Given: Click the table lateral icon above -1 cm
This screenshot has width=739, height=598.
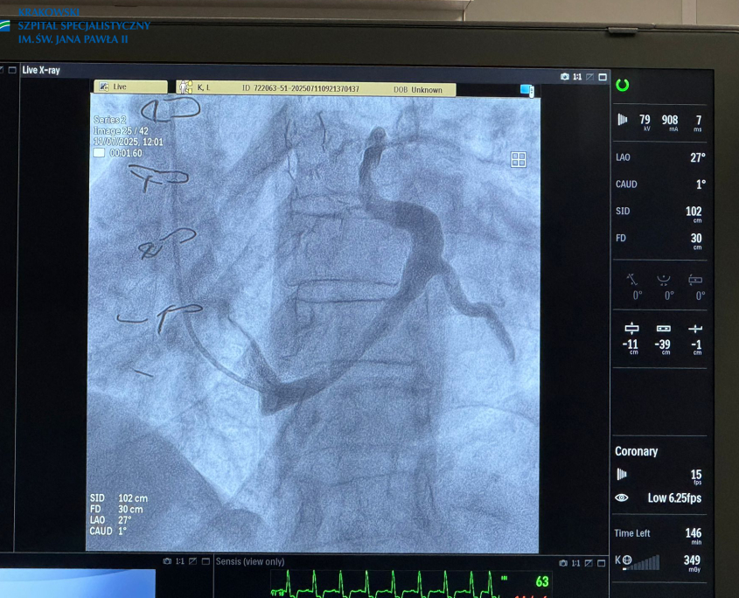Looking at the screenshot, I should tap(695, 329).
